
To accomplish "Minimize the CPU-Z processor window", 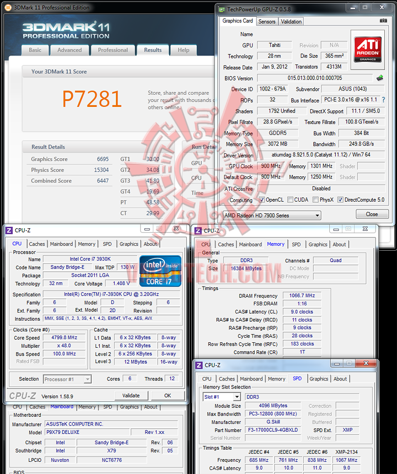I will click(x=147, y=229).
